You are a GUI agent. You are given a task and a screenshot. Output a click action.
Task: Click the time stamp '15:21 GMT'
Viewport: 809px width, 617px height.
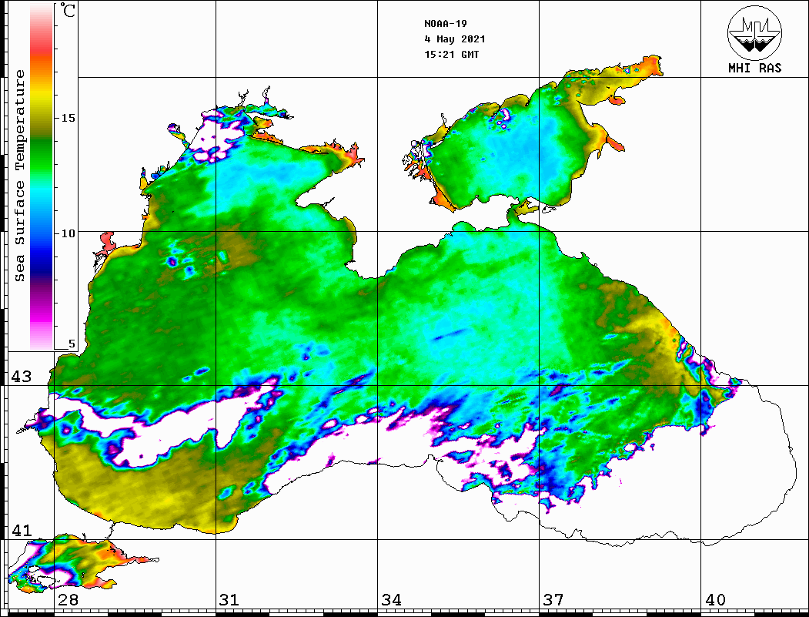(451, 54)
